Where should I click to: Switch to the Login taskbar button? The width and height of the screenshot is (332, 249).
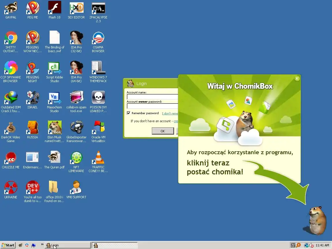click(68, 245)
